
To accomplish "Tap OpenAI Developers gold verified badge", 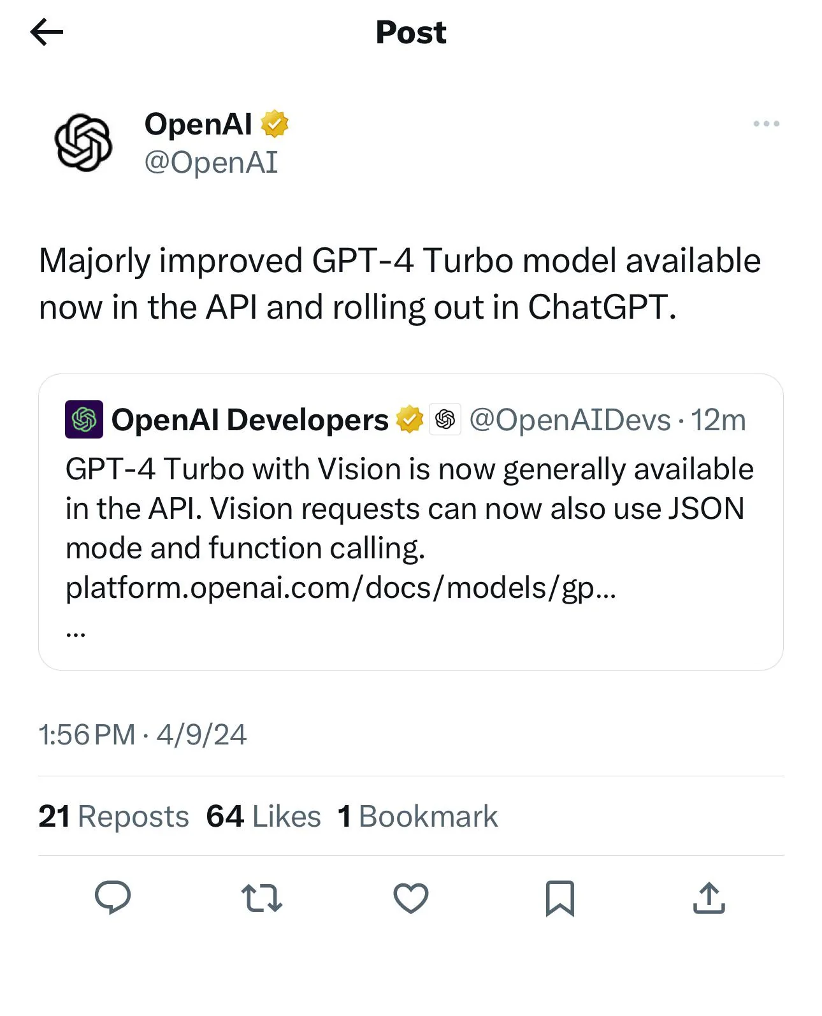I will 409,419.
